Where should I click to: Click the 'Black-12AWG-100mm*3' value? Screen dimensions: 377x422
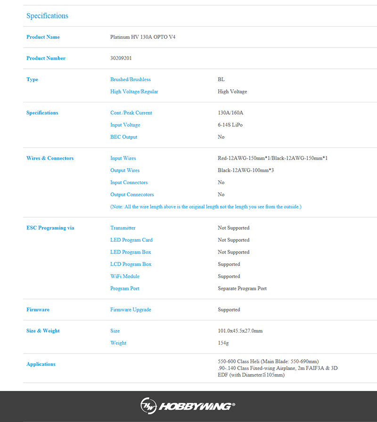pos(246,170)
